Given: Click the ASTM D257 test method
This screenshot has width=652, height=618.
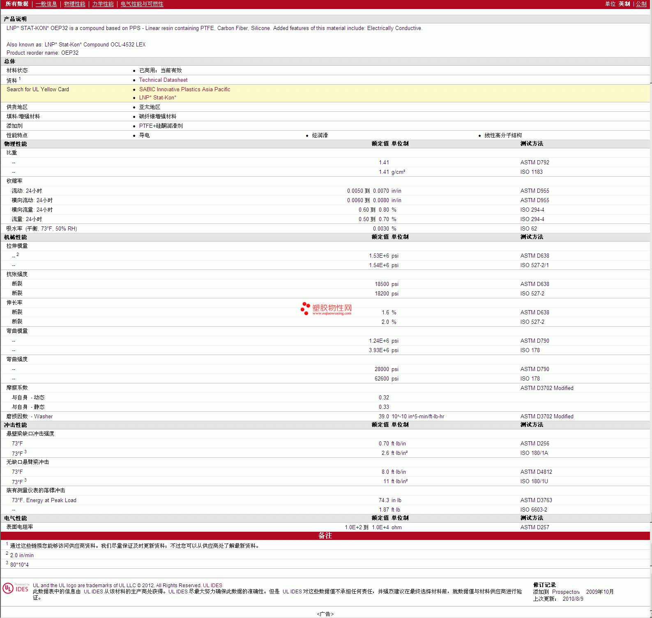Looking at the screenshot, I should pos(535,528).
